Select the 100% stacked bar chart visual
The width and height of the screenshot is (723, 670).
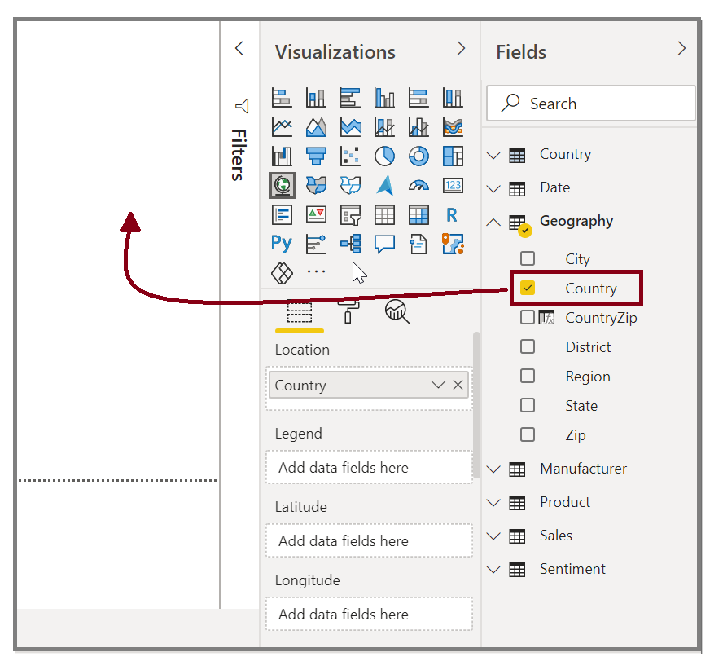point(418,98)
